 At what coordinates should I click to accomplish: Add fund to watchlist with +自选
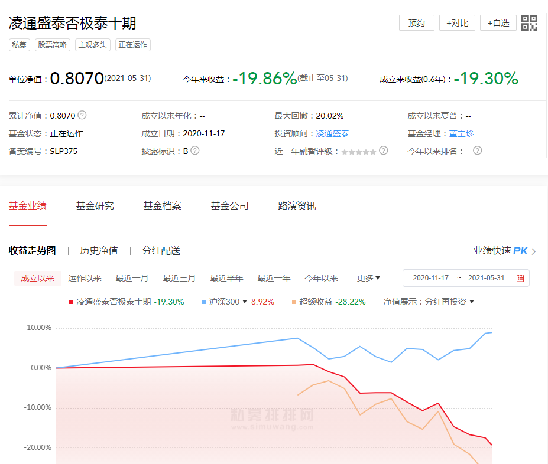tap(498, 23)
